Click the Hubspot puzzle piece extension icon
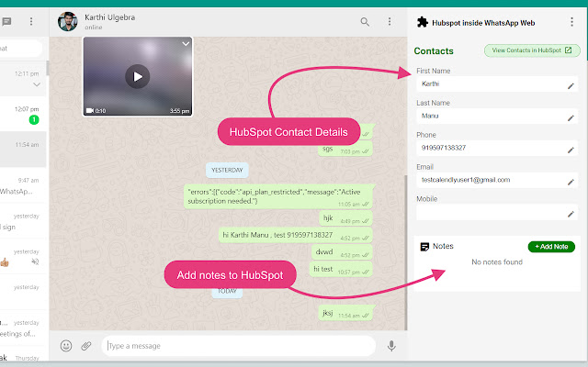Image resolution: width=588 pixels, height=367 pixels. point(423,22)
